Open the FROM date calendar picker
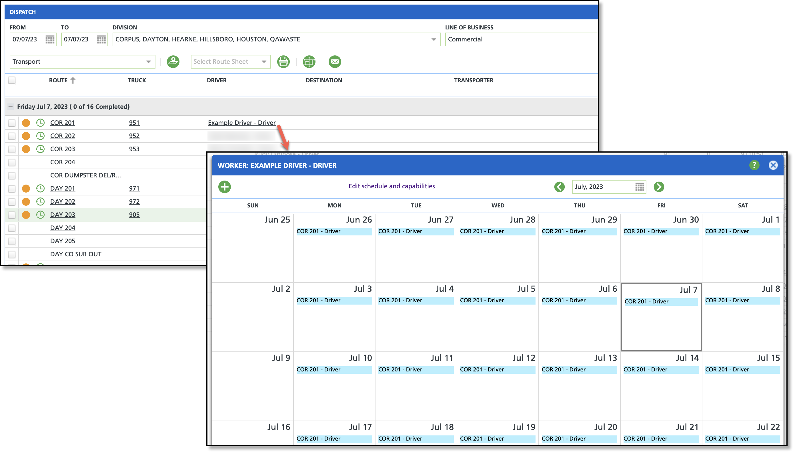 pyautogui.click(x=50, y=39)
